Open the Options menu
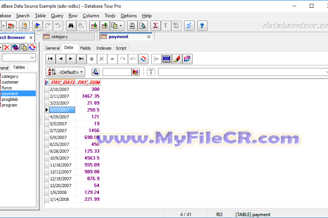The width and height of the screenshot is (328, 218). pyautogui.click(x=128, y=15)
